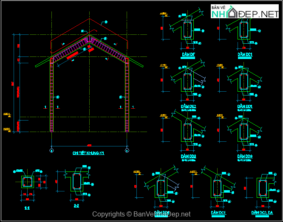283x222 pixels.
Task: Select the left magenta column of frame K1
Action: tap(52, 96)
